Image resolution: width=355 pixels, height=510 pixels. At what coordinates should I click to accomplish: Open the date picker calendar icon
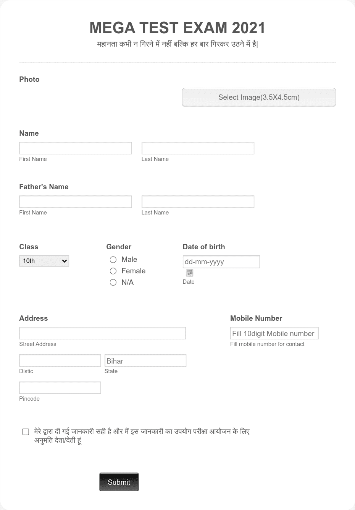coord(189,273)
